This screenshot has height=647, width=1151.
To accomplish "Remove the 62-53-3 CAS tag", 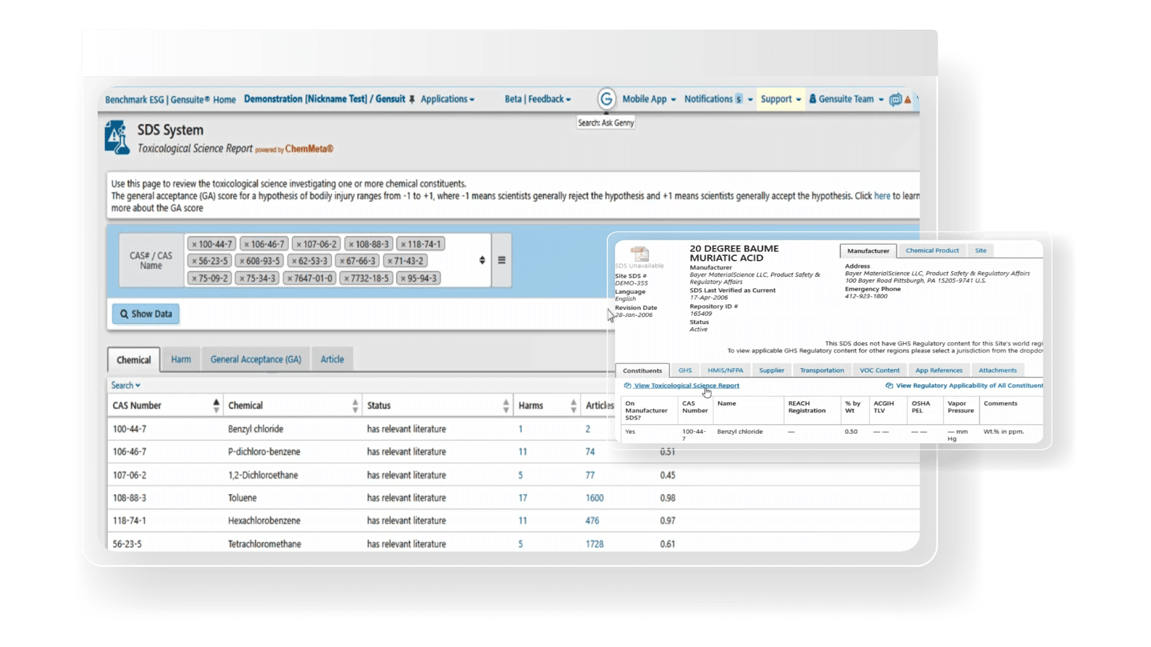I will coord(294,261).
